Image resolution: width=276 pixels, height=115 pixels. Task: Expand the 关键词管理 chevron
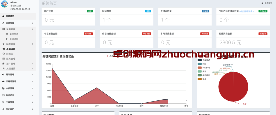(33, 82)
